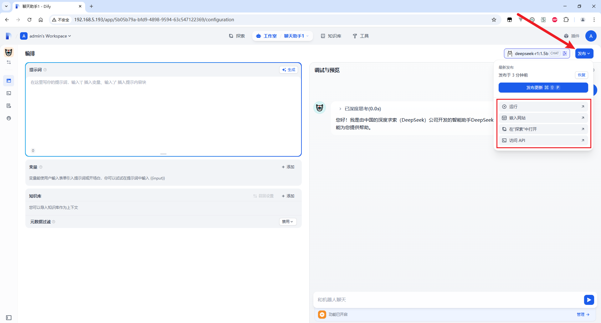Collapse the left sidebar panel icon
601x323 pixels.
9,318
